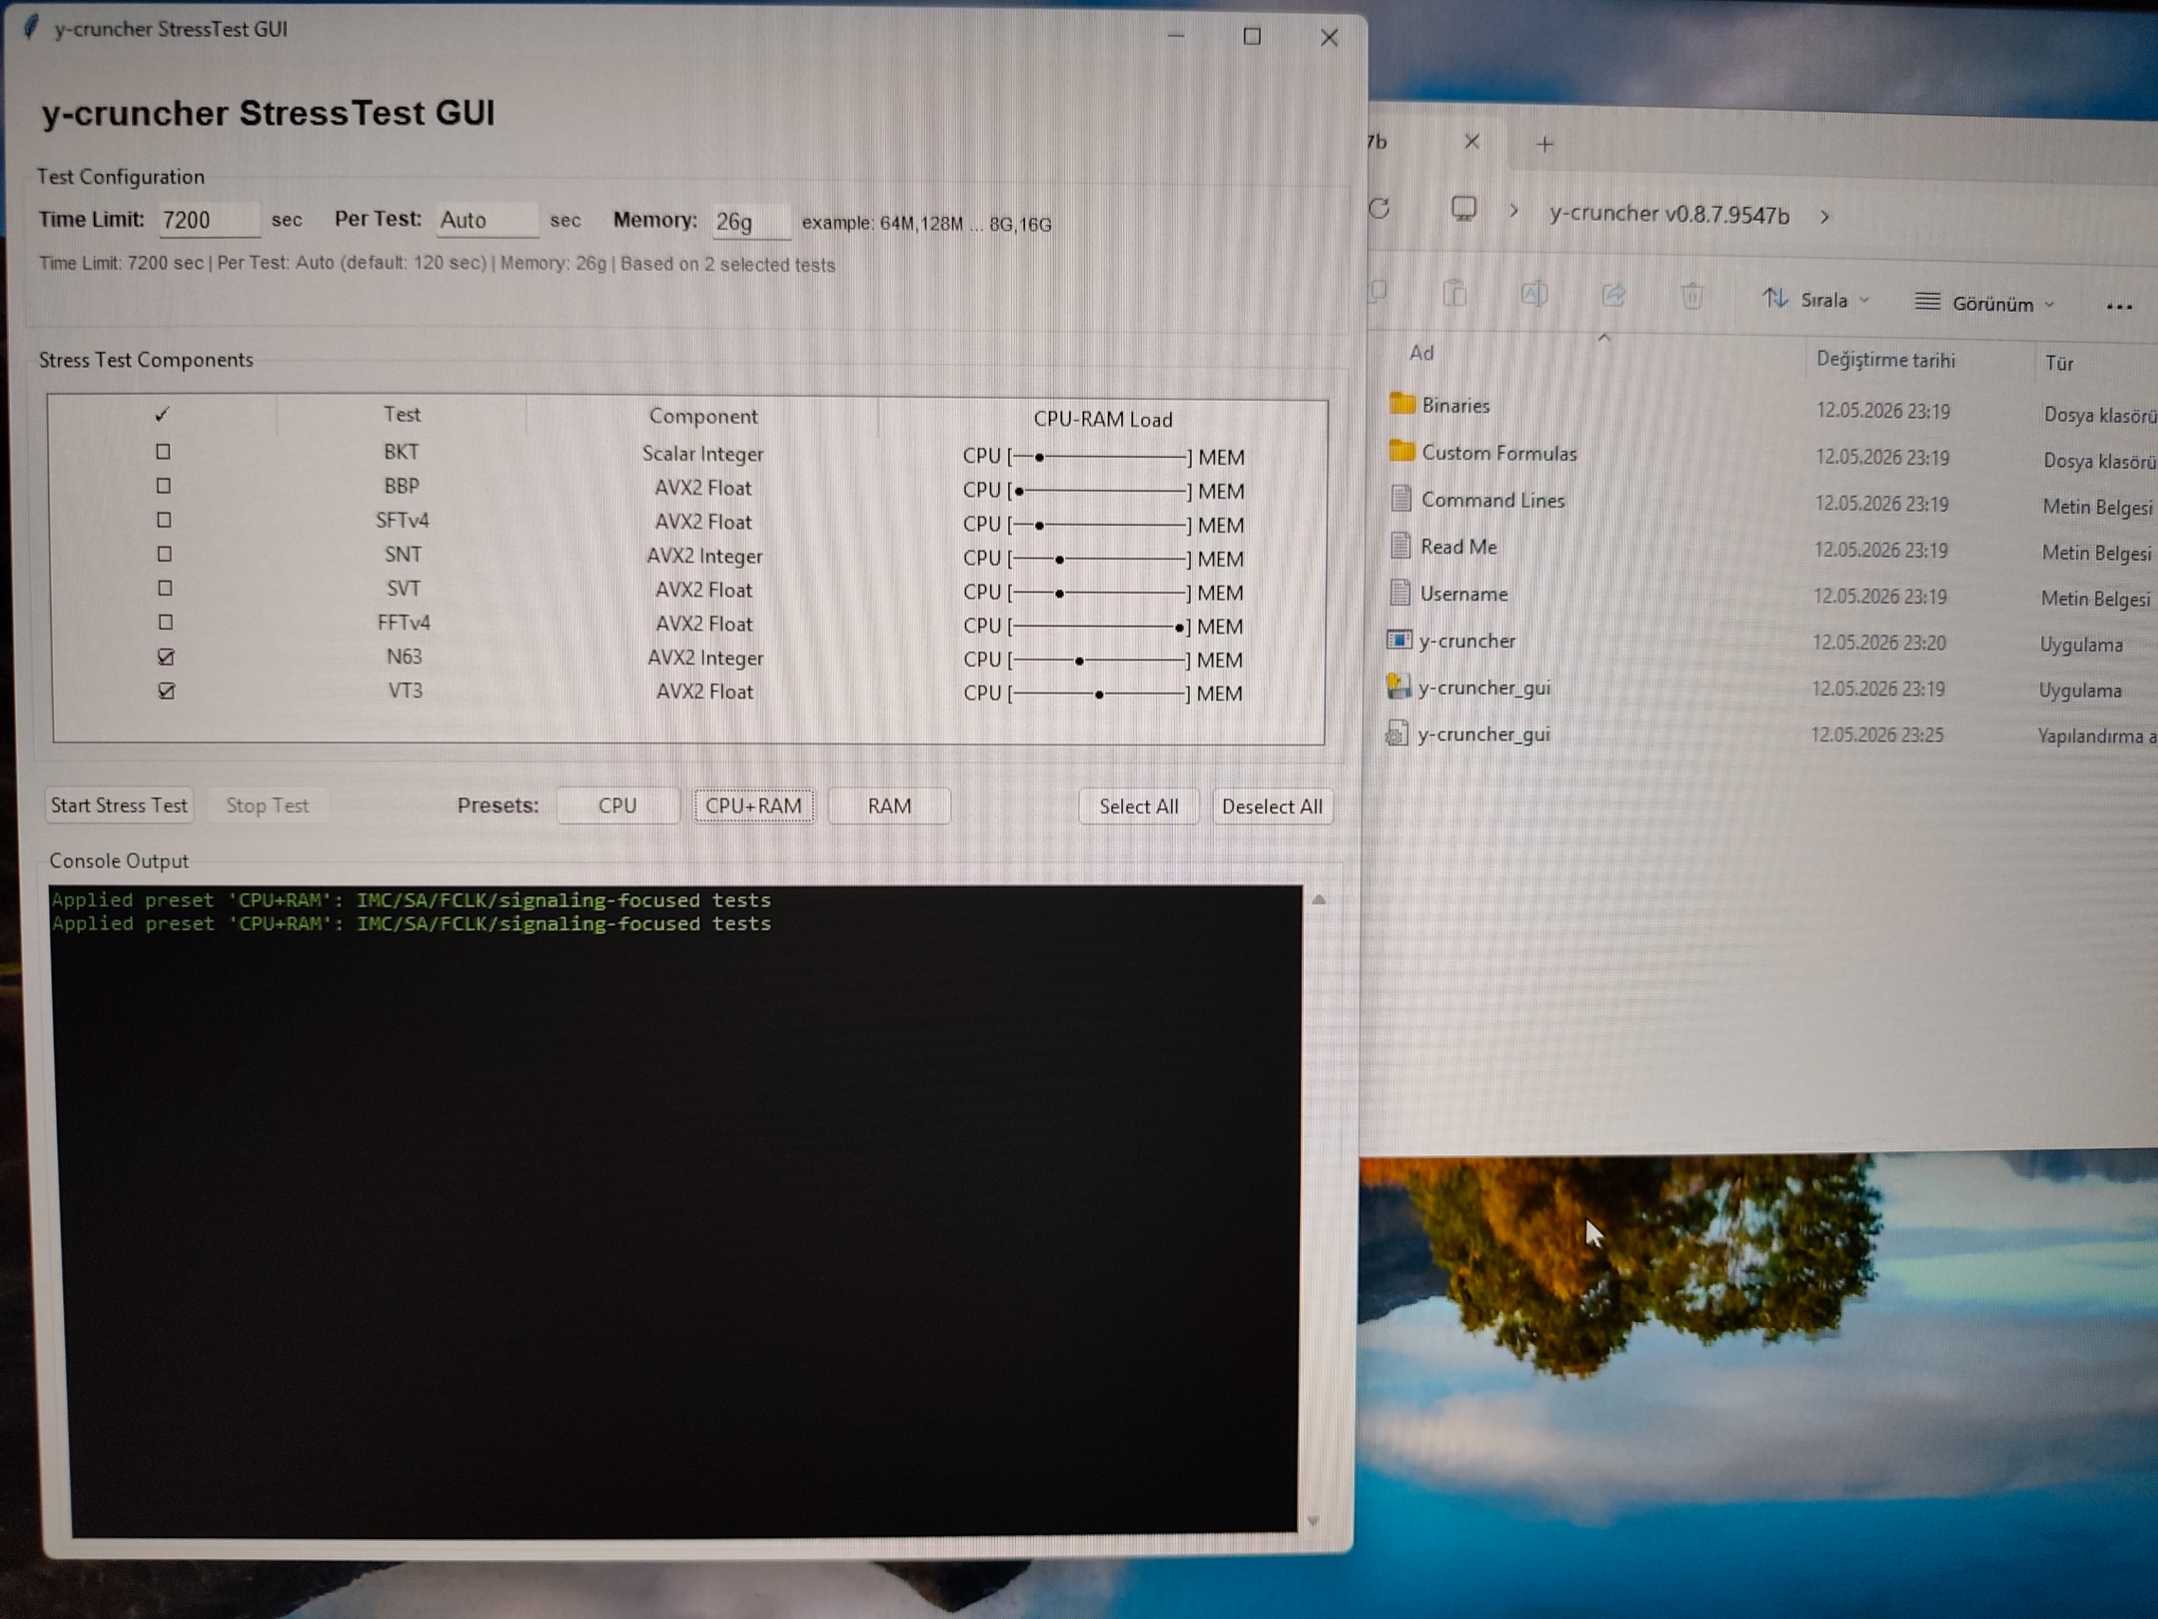
Task: Click the 'Based on 2 selected tests' summary line
Action: (x=728, y=265)
